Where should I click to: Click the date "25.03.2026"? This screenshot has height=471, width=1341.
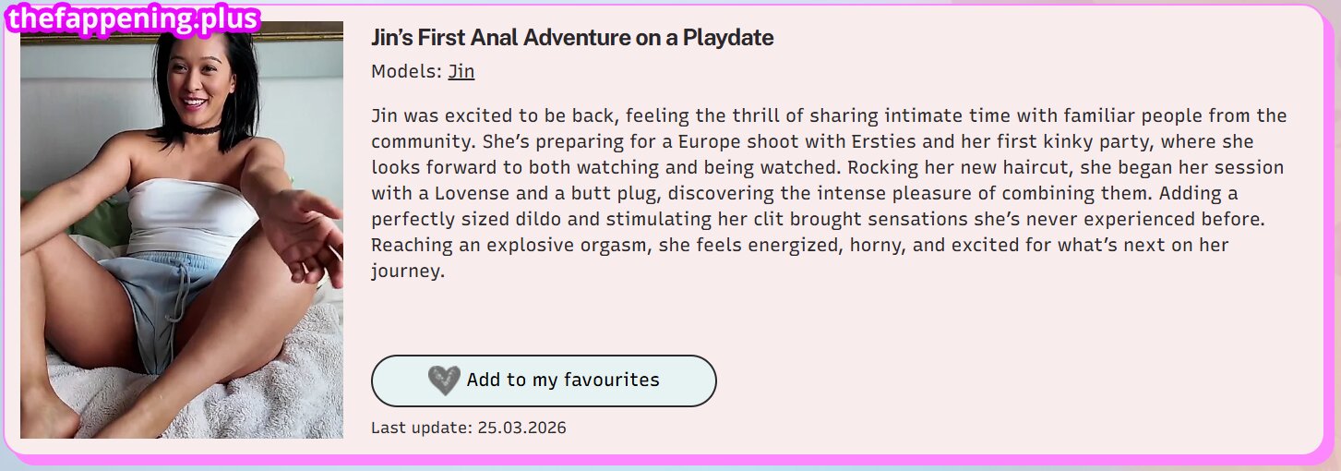pyautogui.click(x=521, y=428)
